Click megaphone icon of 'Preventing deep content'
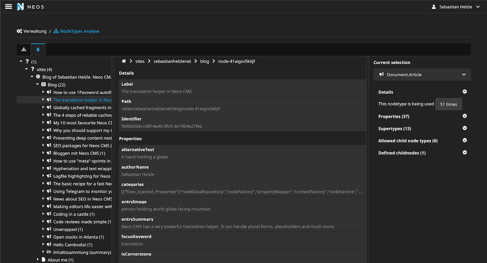487x263 pixels. [x=49, y=138]
